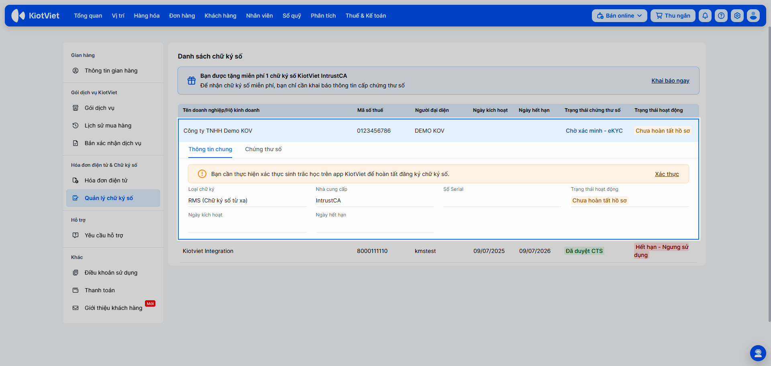Go to Thanh toán page

pos(113,290)
